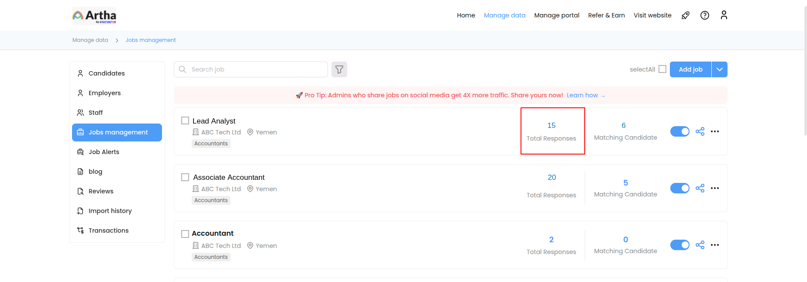The height and width of the screenshot is (282, 807).
Task: Expand the Add job dropdown arrow
Action: click(720, 69)
